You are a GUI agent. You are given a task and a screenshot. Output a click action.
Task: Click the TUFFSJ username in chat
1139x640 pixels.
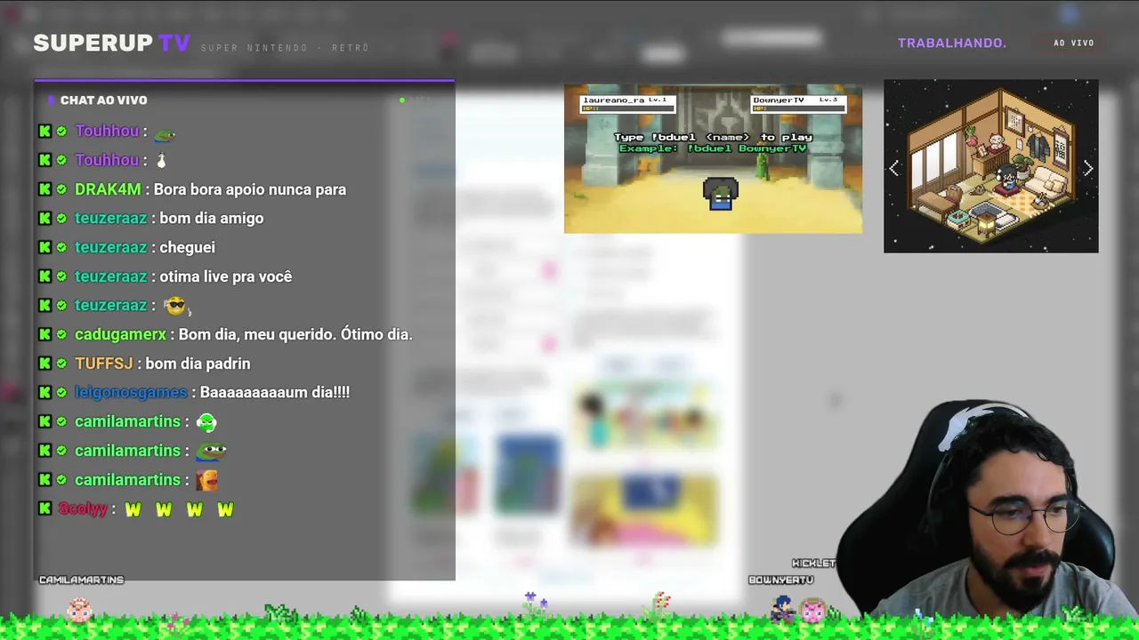(104, 364)
